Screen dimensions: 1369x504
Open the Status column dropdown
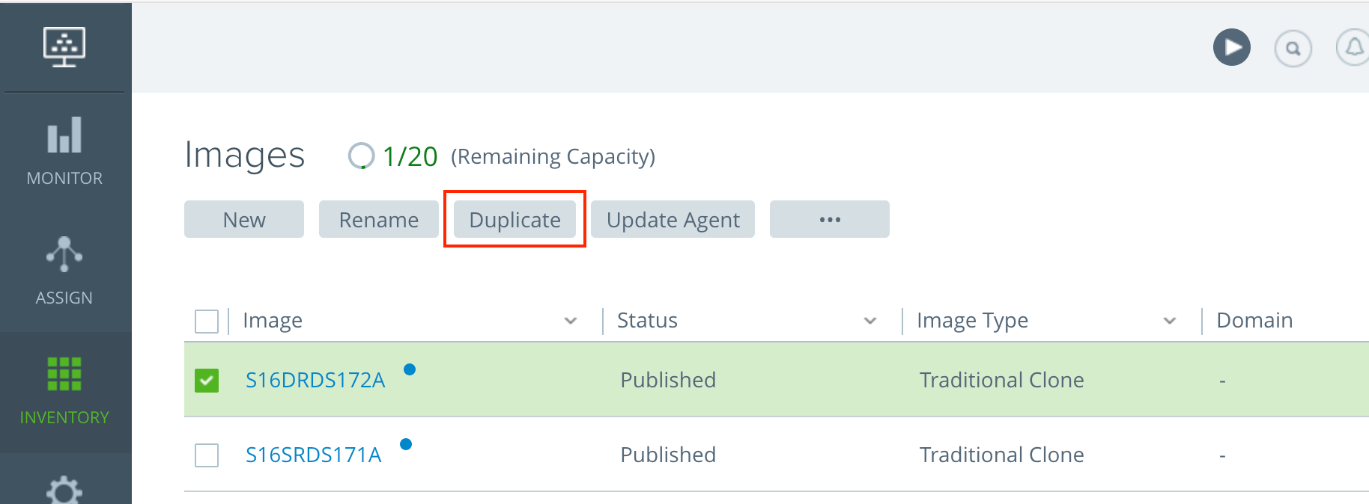click(x=870, y=321)
